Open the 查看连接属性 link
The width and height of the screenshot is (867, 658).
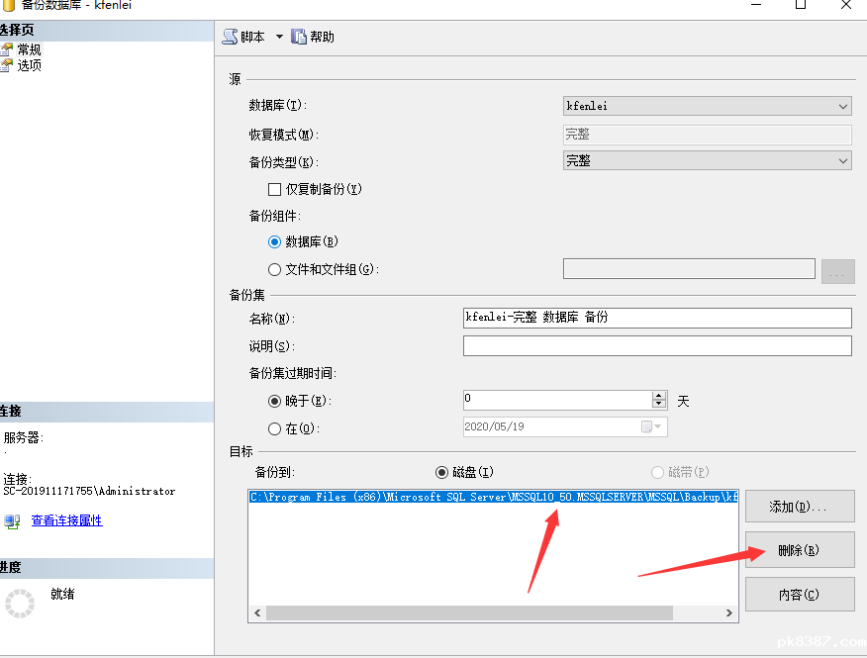coord(66,520)
